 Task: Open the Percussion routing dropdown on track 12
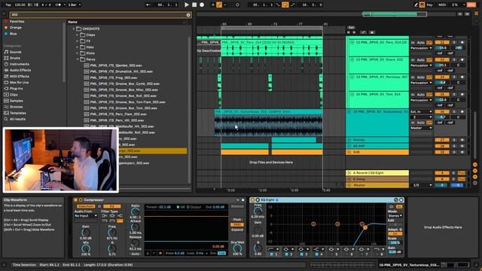[x=421, y=48]
